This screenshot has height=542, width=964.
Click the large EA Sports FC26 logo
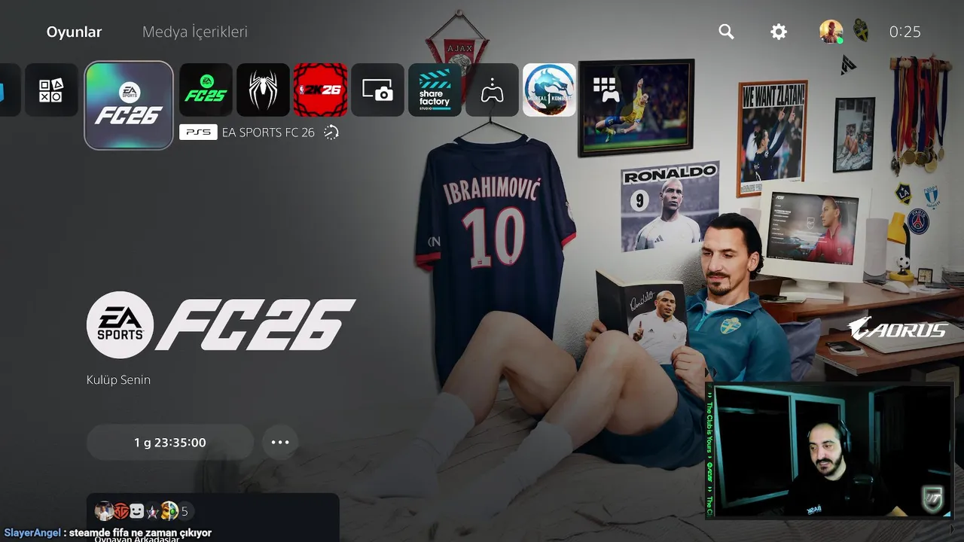coord(221,325)
